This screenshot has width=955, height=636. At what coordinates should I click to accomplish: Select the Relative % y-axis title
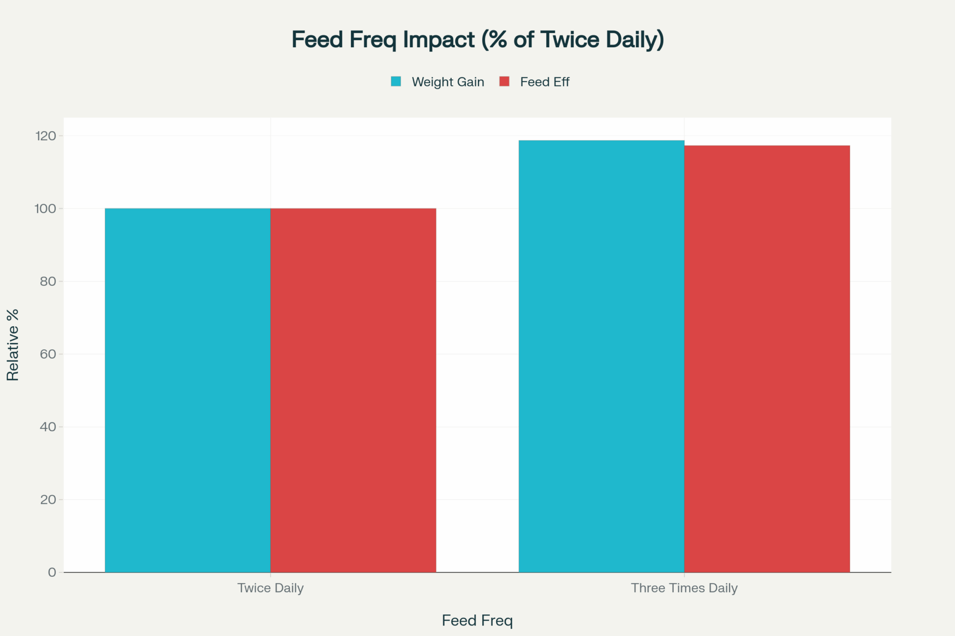point(13,344)
